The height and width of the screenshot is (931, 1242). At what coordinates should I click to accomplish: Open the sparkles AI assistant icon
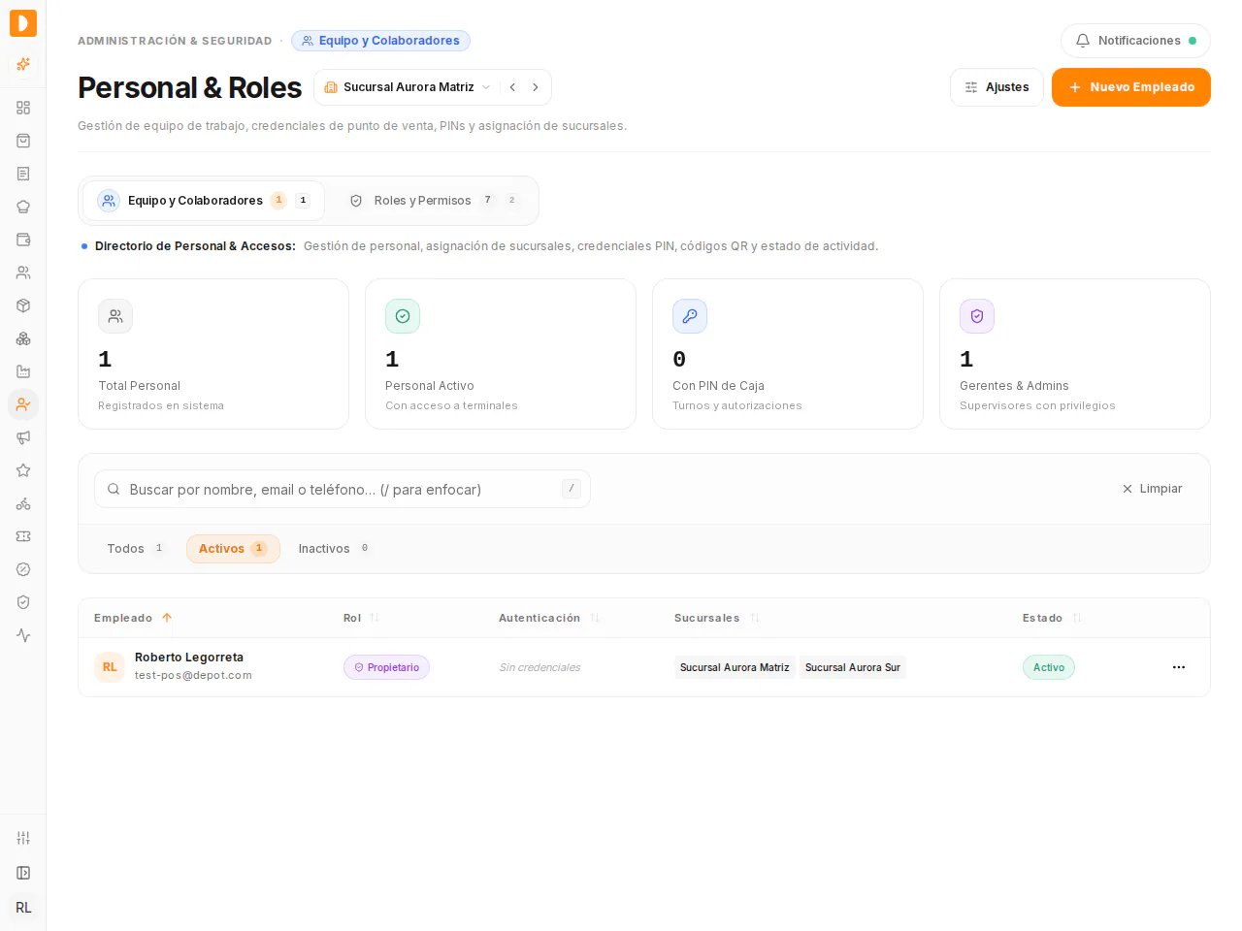[23, 64]
